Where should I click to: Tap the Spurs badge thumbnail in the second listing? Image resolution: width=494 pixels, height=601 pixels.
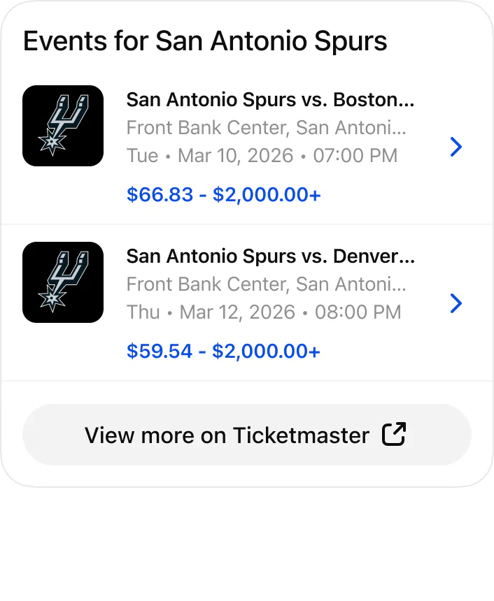point(62,282)
